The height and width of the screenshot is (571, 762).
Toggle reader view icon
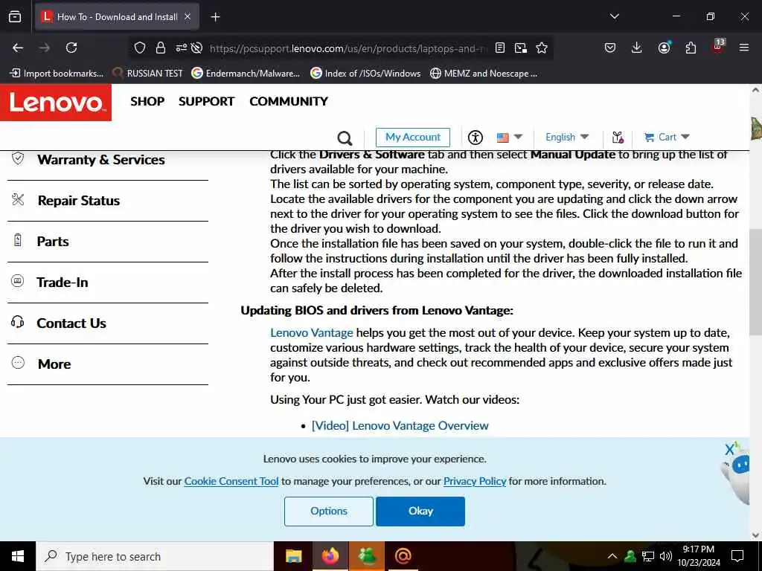(x=499, y=48)
